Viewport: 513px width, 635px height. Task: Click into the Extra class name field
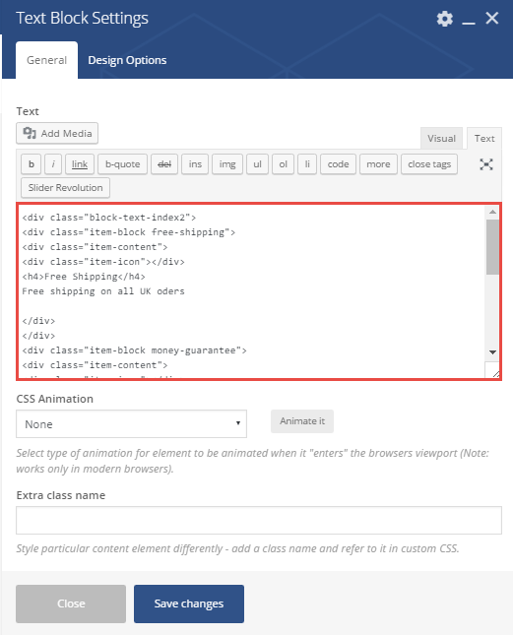tap(259, 520)
